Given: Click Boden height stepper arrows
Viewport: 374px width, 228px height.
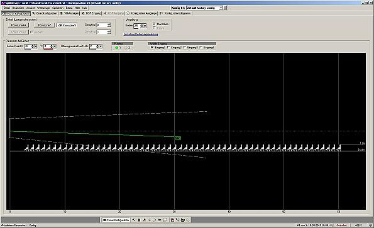Looking at the screenshot, I should click(141, 26).
